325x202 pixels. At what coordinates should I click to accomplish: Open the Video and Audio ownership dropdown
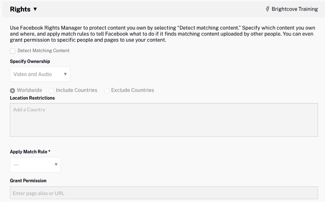click(40, 74)
